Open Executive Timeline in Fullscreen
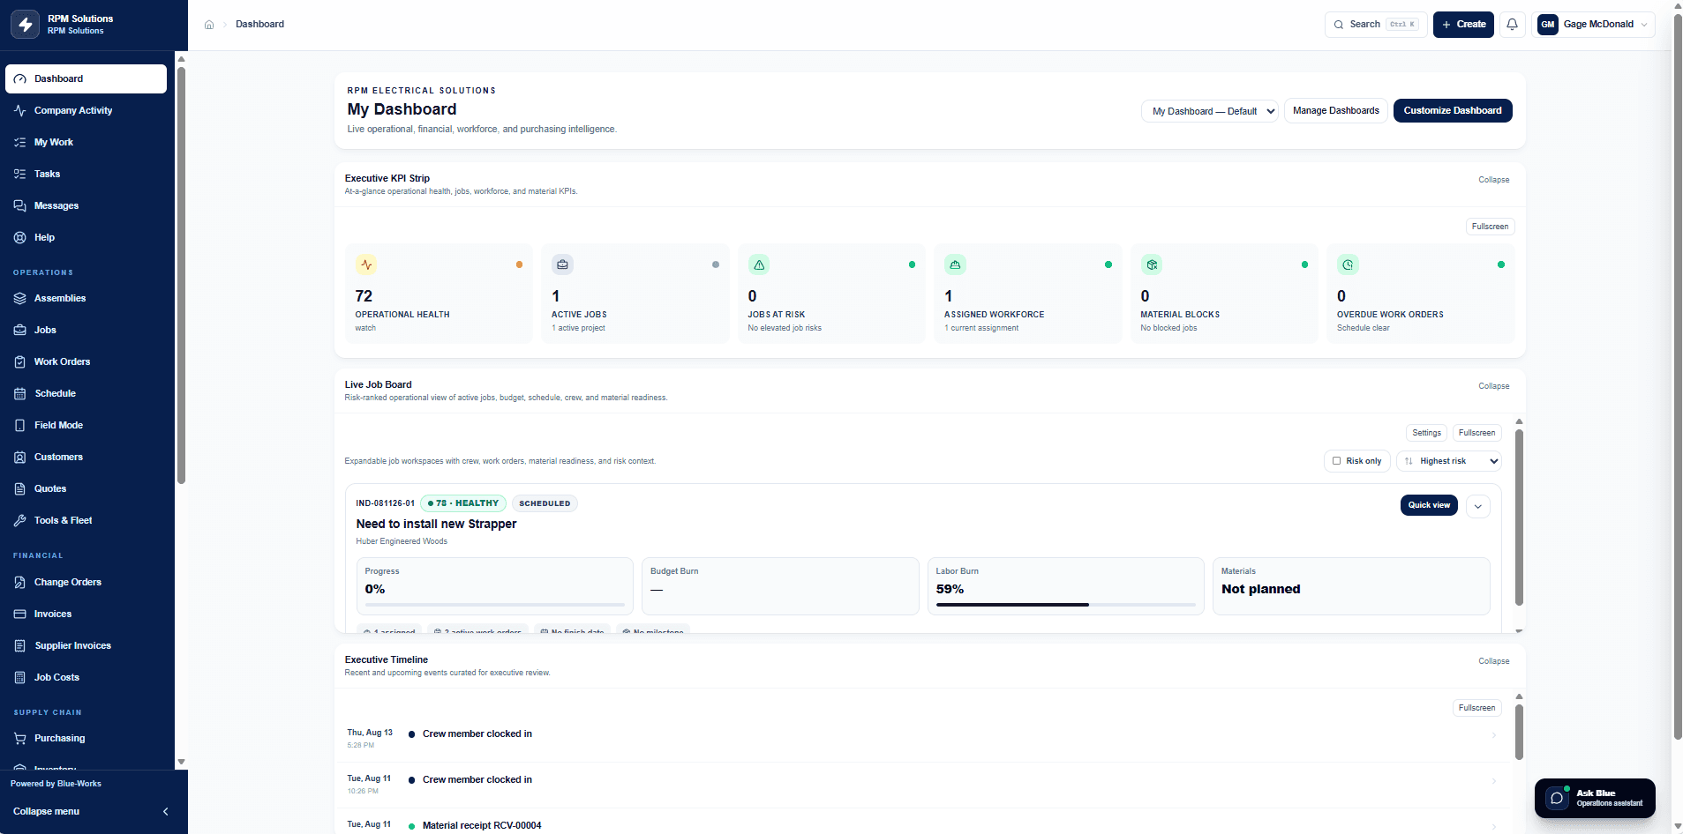The width and height of the screenshot is (1683, 834). pos(1476,708)
